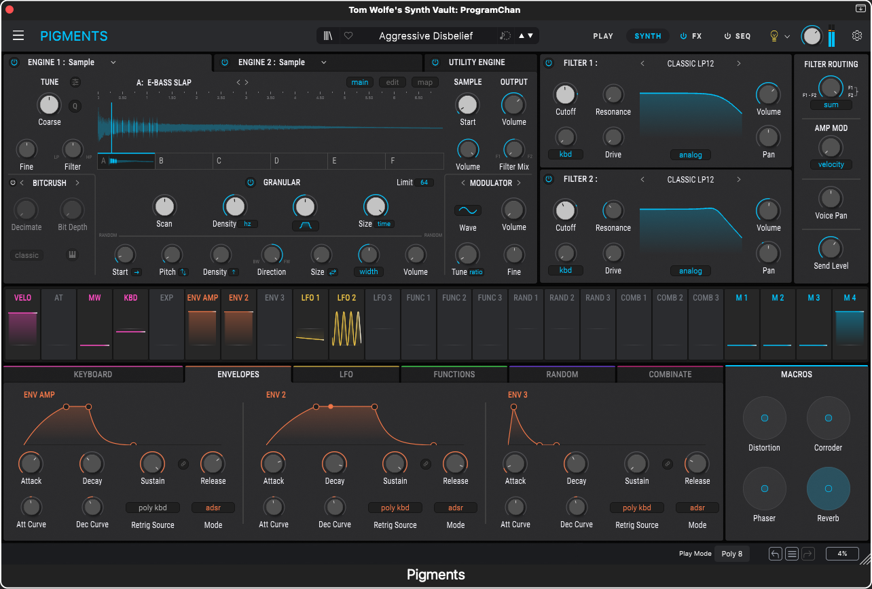The width and height of the screenshot is (872, 589).
Task: Click the Phaser macro knob
Action: (765, 489)
